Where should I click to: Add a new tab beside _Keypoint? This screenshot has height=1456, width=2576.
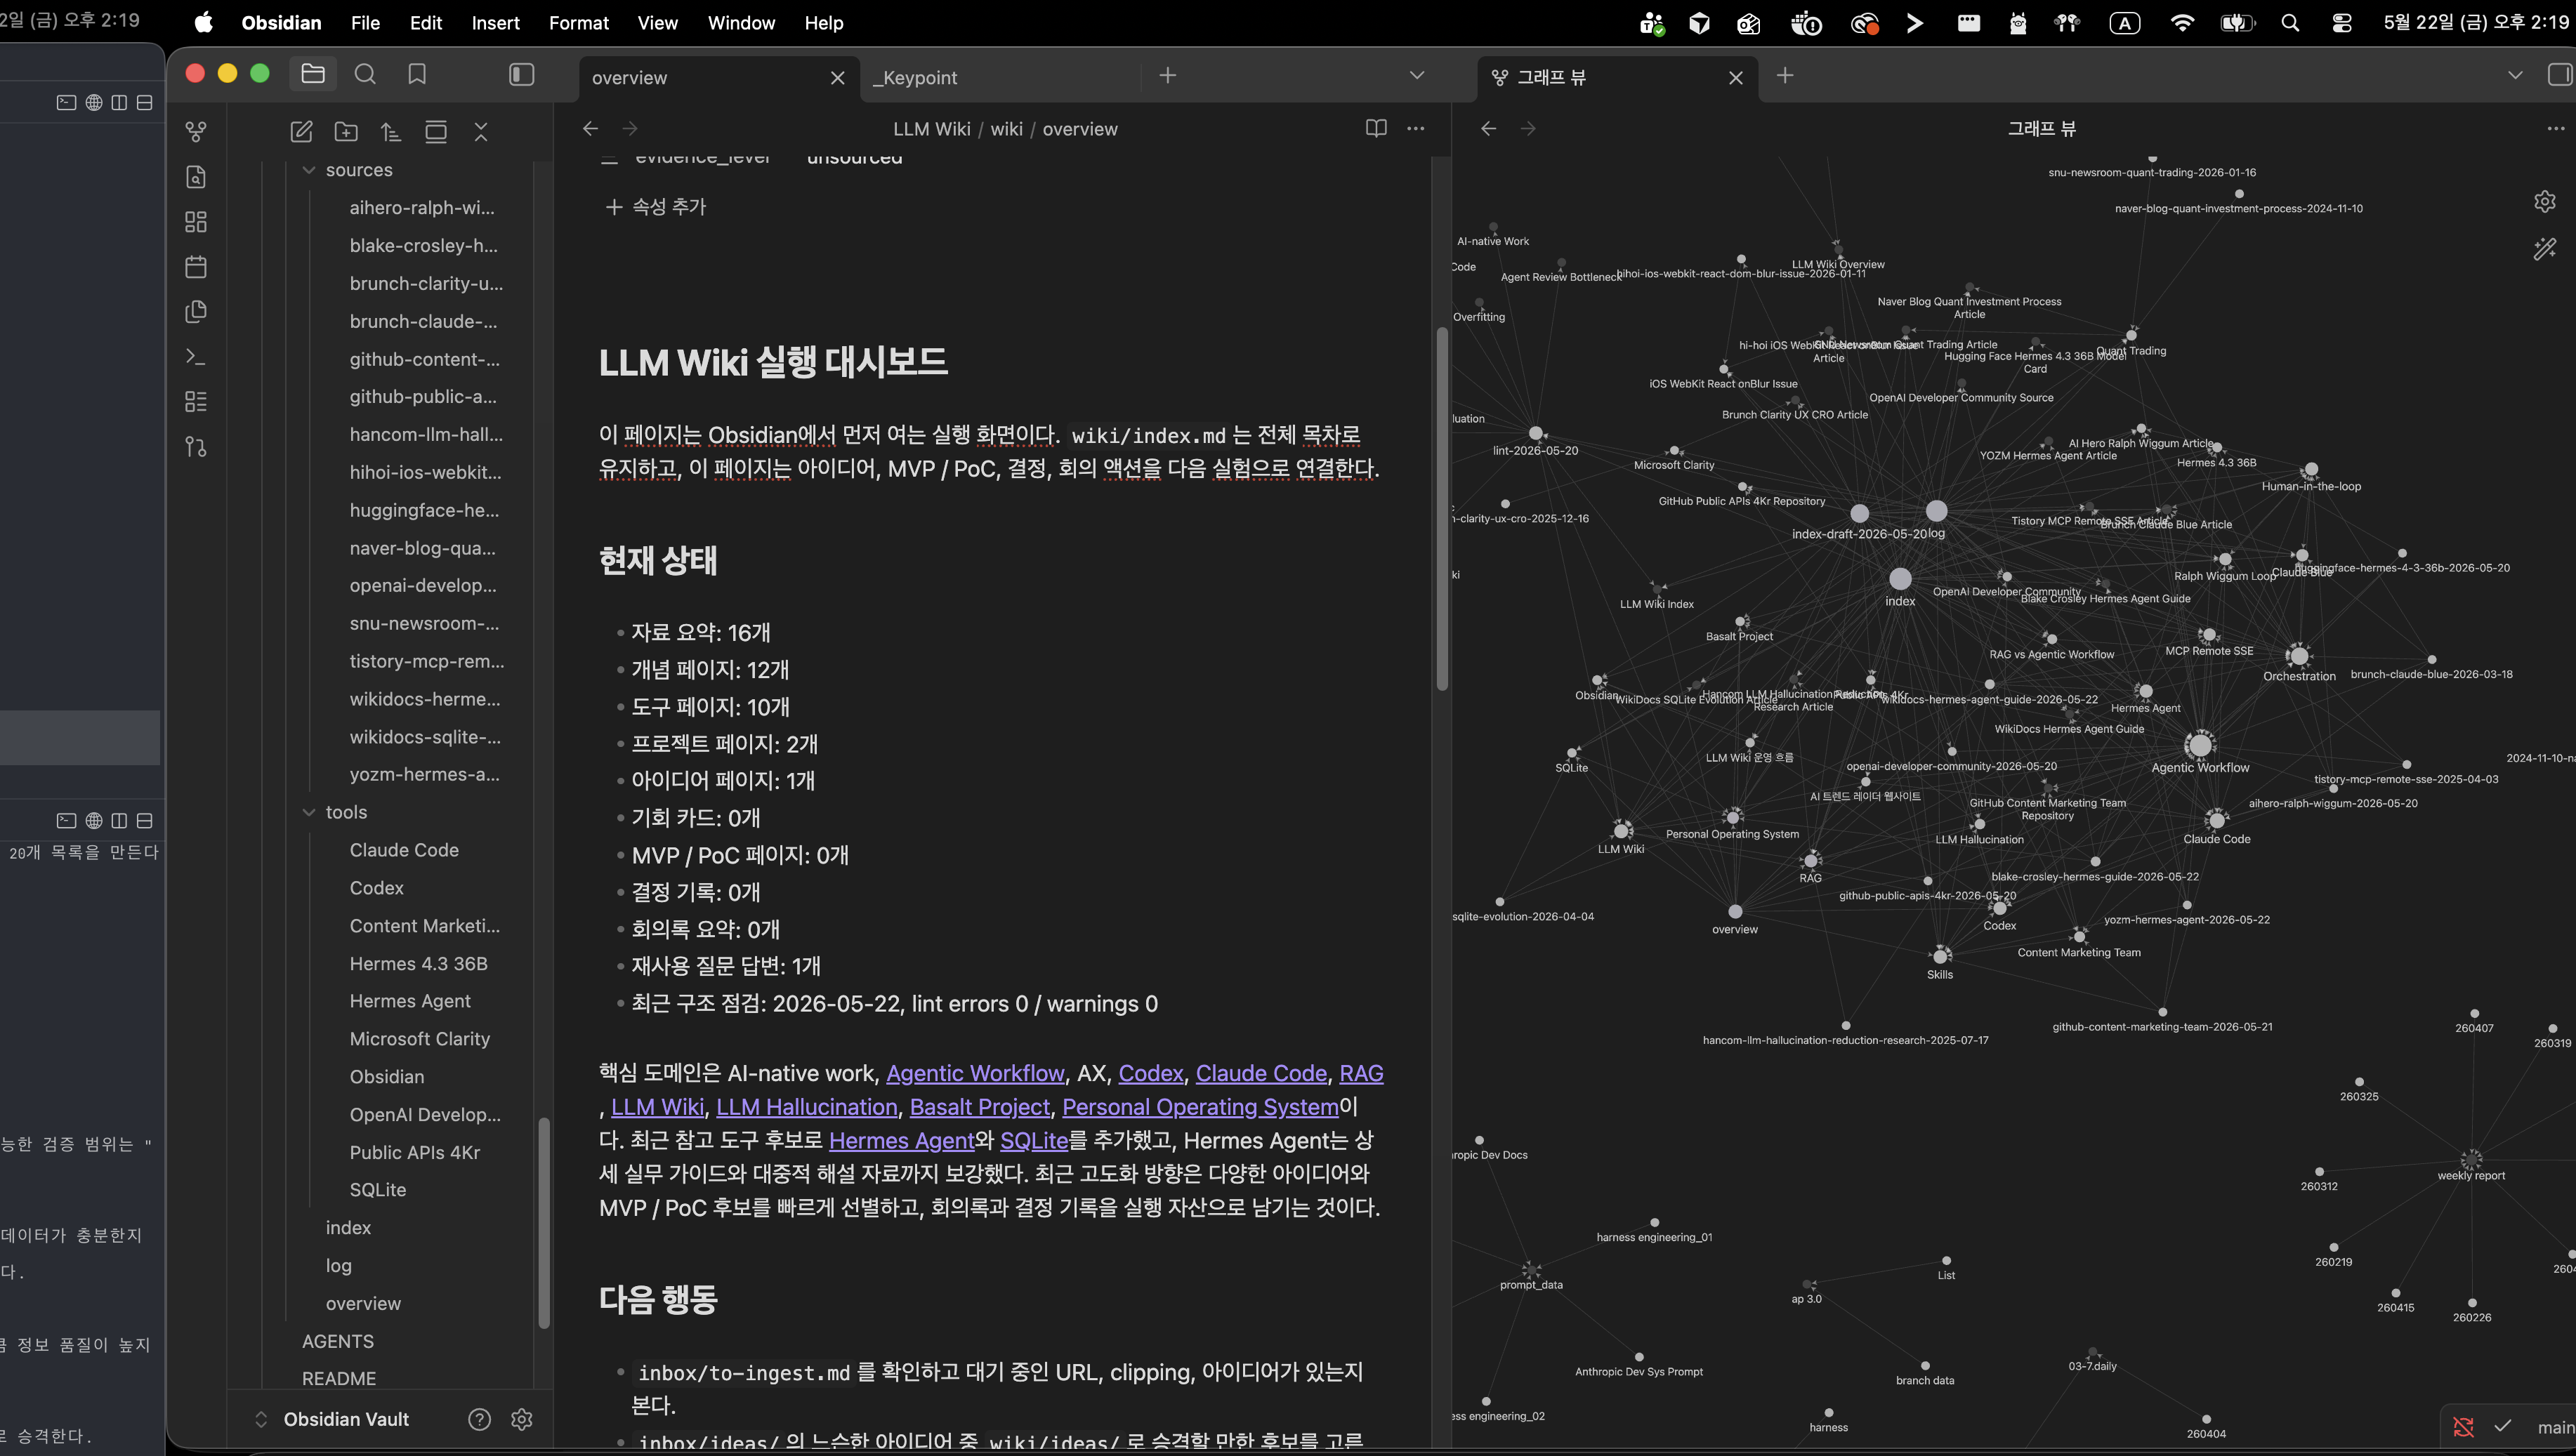1167,75
